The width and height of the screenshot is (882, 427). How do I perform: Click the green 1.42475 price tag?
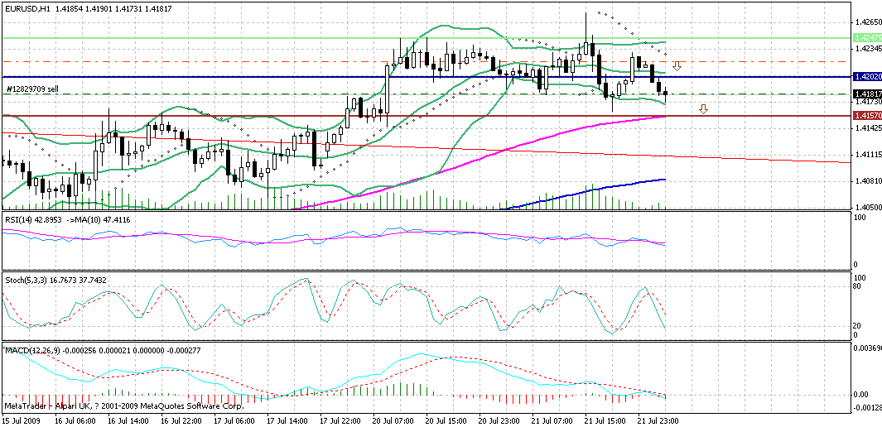pyautogui.click(x=867, y=37)
